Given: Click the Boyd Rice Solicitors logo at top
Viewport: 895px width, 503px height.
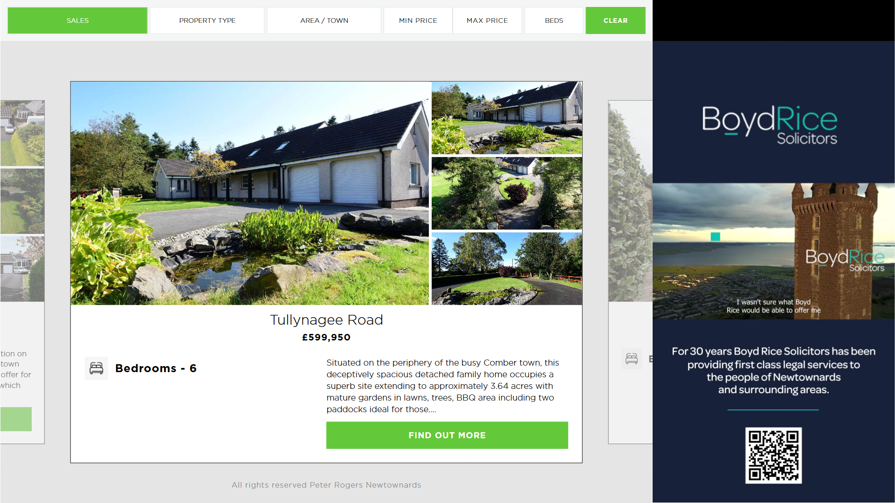Looking at the screenshot, I should pos(770,125).
